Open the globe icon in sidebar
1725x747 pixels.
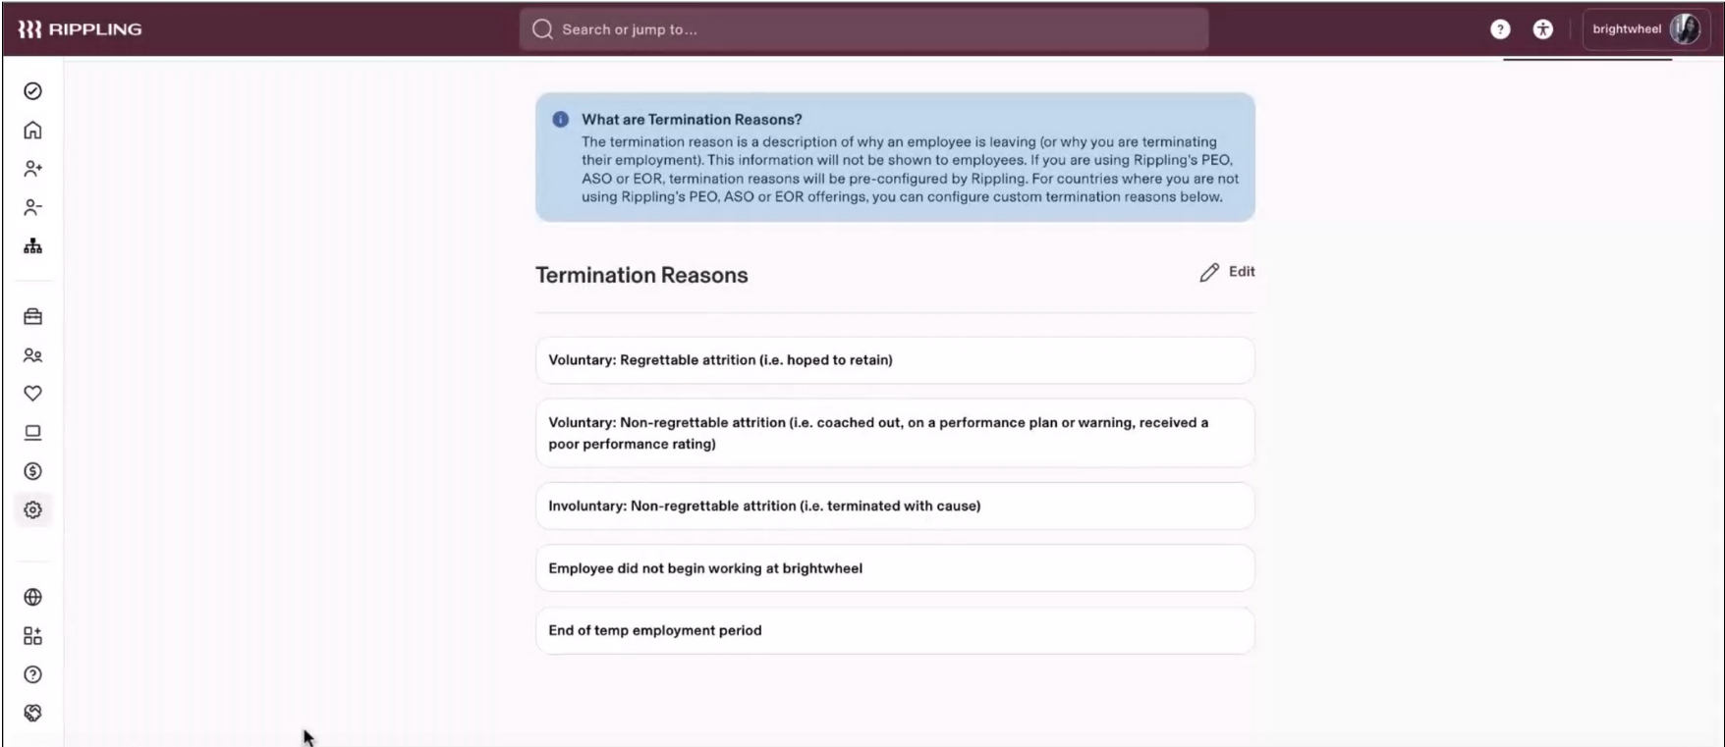(32, 597)
